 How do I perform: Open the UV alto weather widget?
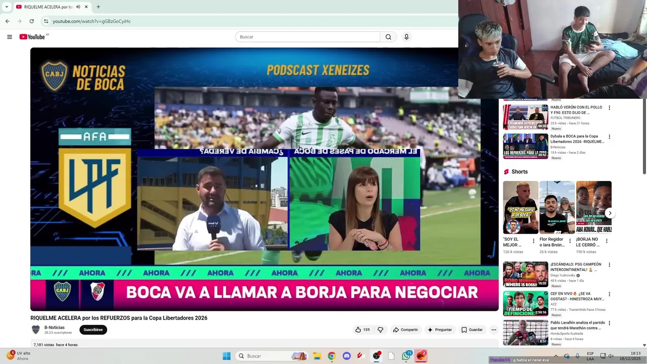[x=19, y=356]
